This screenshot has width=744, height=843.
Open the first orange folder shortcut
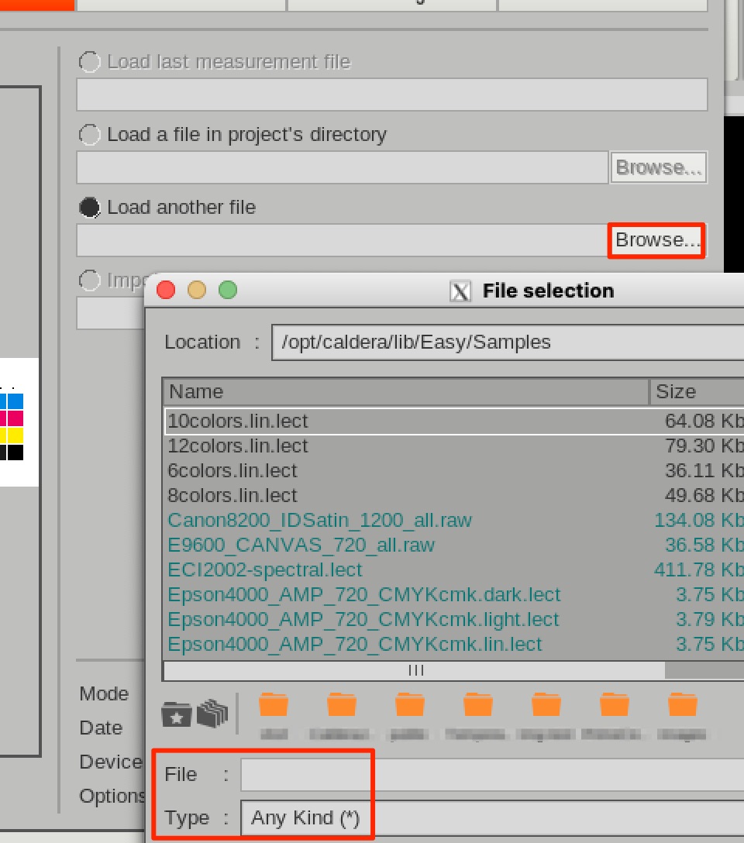[x=274, y=705]
